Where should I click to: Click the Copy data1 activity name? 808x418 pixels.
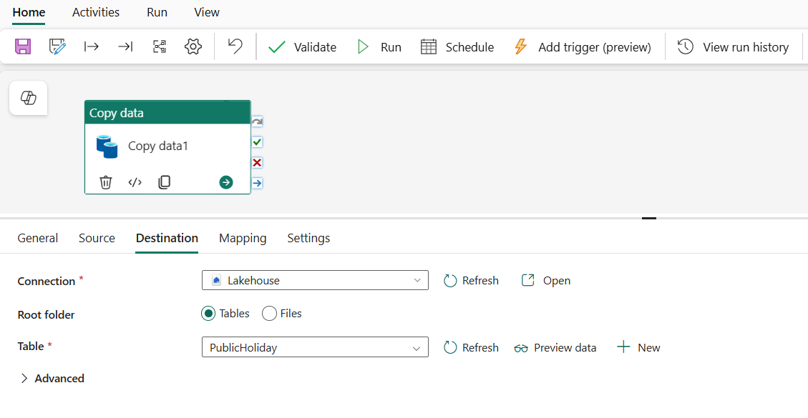pyautogui.click(x=158, y=146)
